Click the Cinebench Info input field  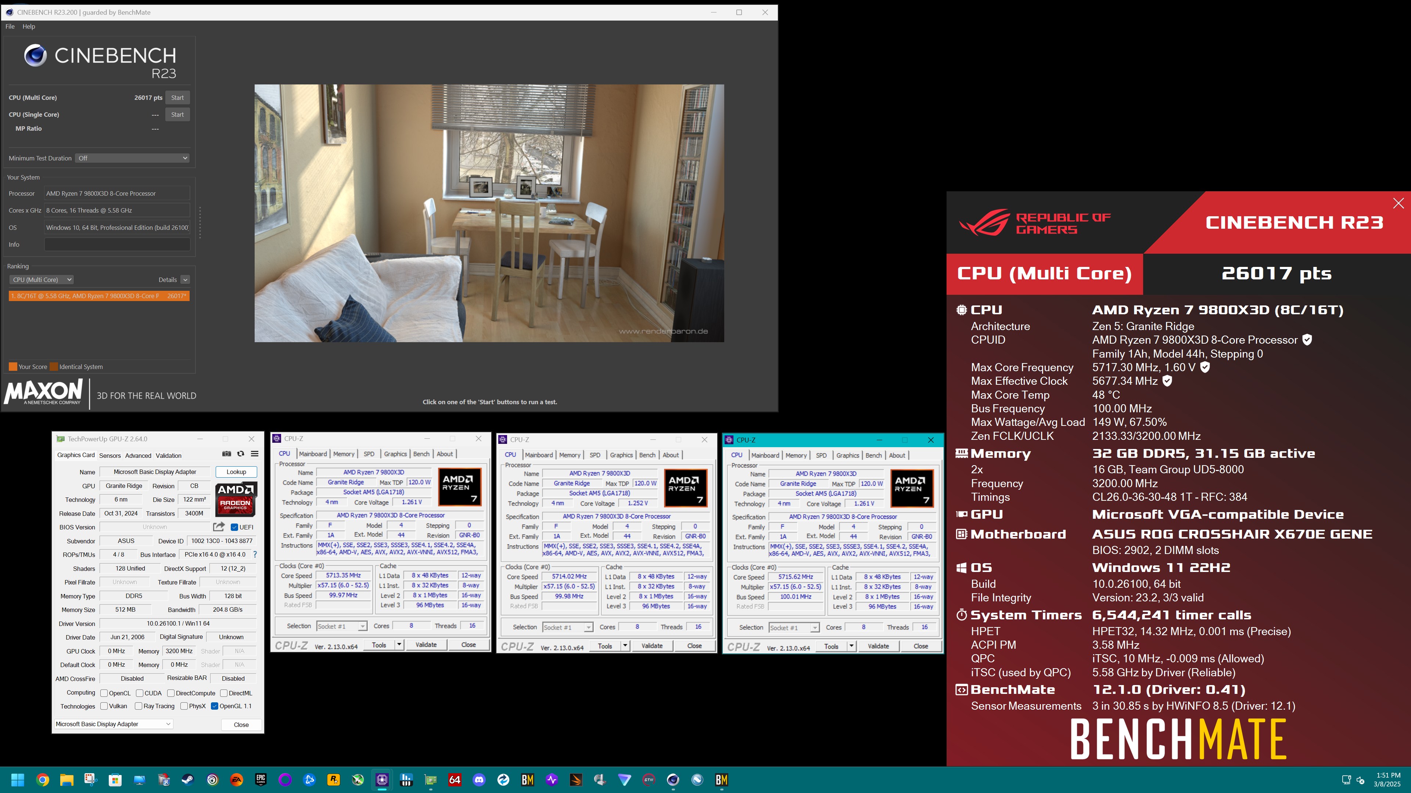[x=117, y=245]
